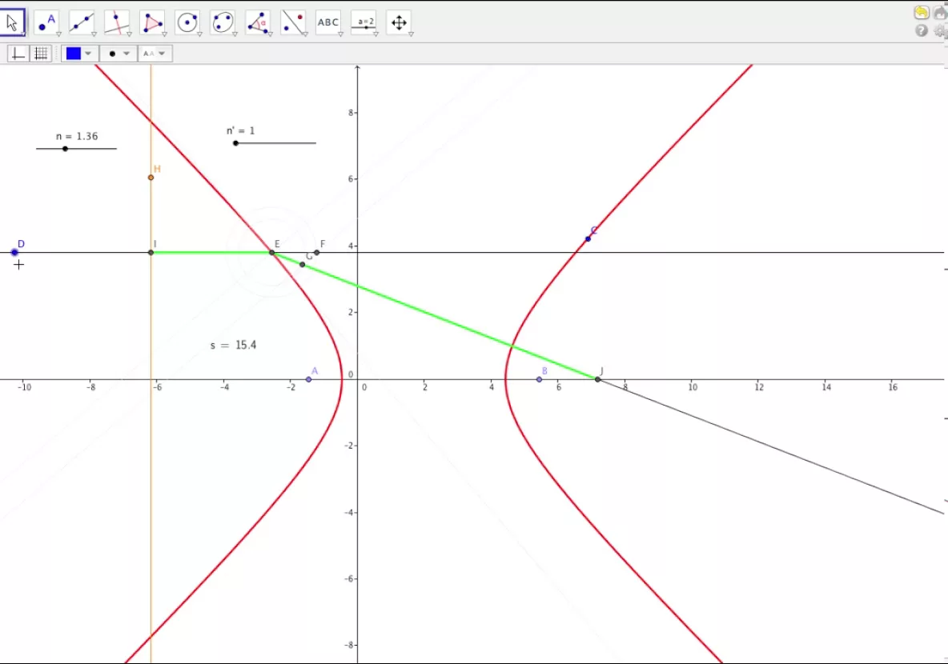Select point D on the horizontal line
The height and width of the screenshot is (664, 948).
(14, 252)
